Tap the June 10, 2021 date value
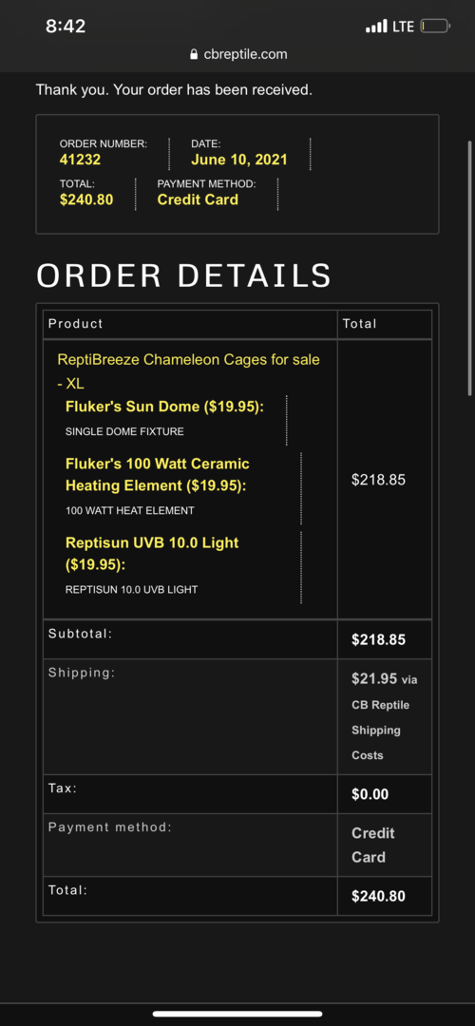This screenshot has width=475, height=1026. point(238,160)
